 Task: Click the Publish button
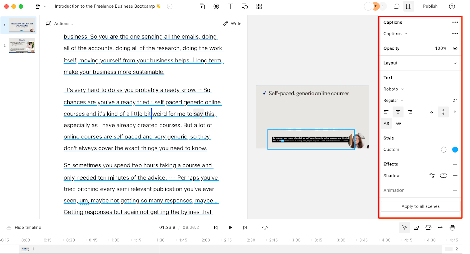[x=430, y=6]
